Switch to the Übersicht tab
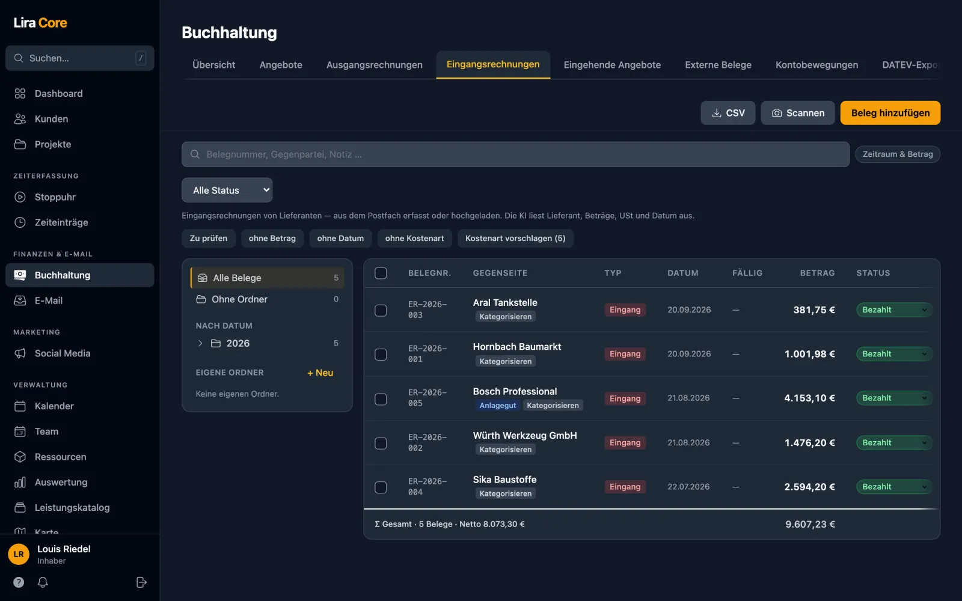 click(213, 65)
